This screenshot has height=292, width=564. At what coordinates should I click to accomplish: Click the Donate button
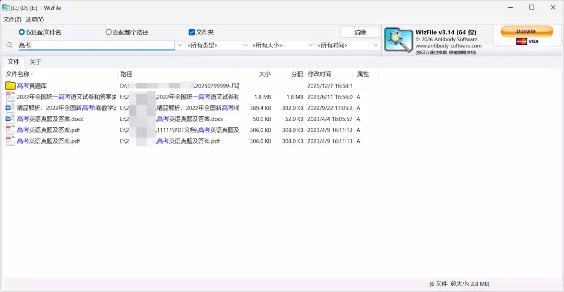click(x=526, y=32)
